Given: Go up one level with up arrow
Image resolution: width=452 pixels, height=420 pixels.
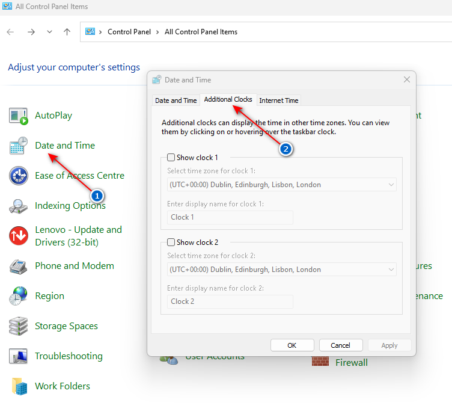Looking at the screenshot, I should tap(67, 32).
